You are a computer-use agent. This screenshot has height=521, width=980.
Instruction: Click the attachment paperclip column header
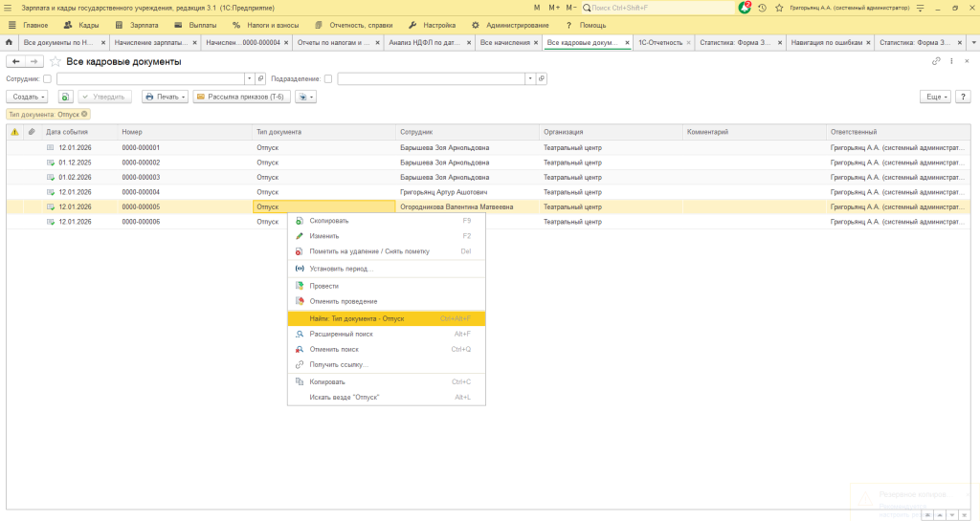click(x=32, y=132)
